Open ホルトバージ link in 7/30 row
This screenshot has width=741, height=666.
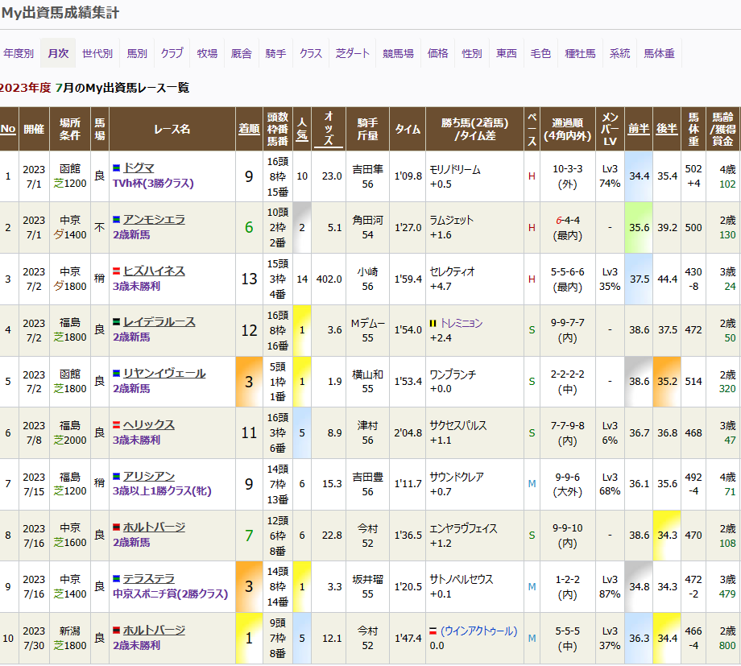tap(154, 630)
